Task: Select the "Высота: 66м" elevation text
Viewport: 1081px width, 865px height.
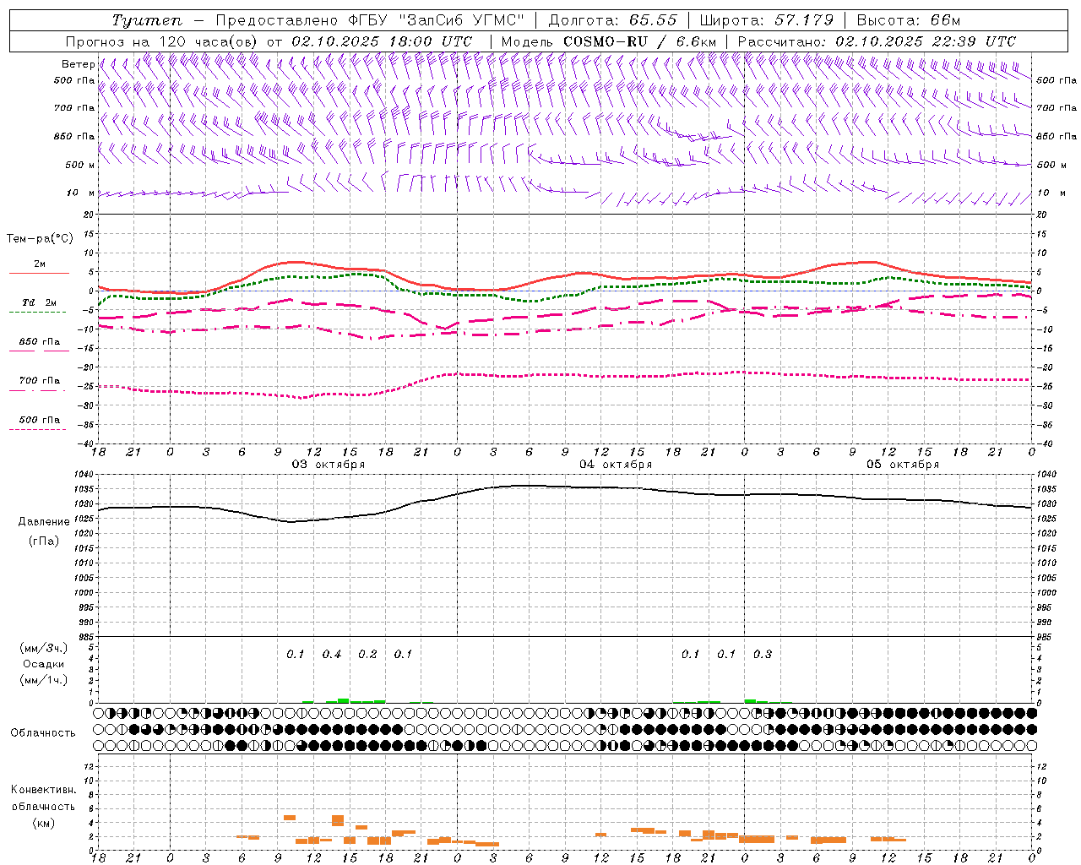Action: point(909,20)
